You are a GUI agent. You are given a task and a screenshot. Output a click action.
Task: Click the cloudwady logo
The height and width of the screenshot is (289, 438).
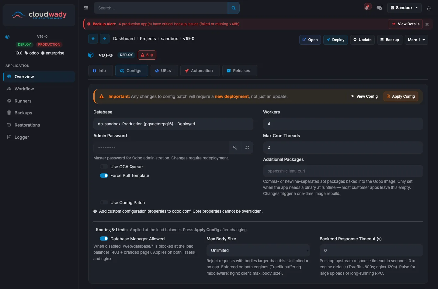pos(39,15)
